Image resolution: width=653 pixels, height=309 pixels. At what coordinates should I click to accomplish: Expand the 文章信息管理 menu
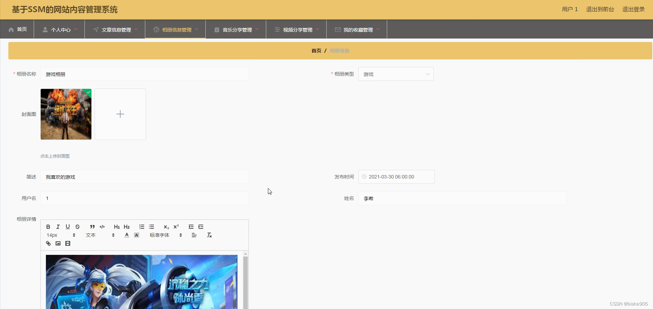115,30
